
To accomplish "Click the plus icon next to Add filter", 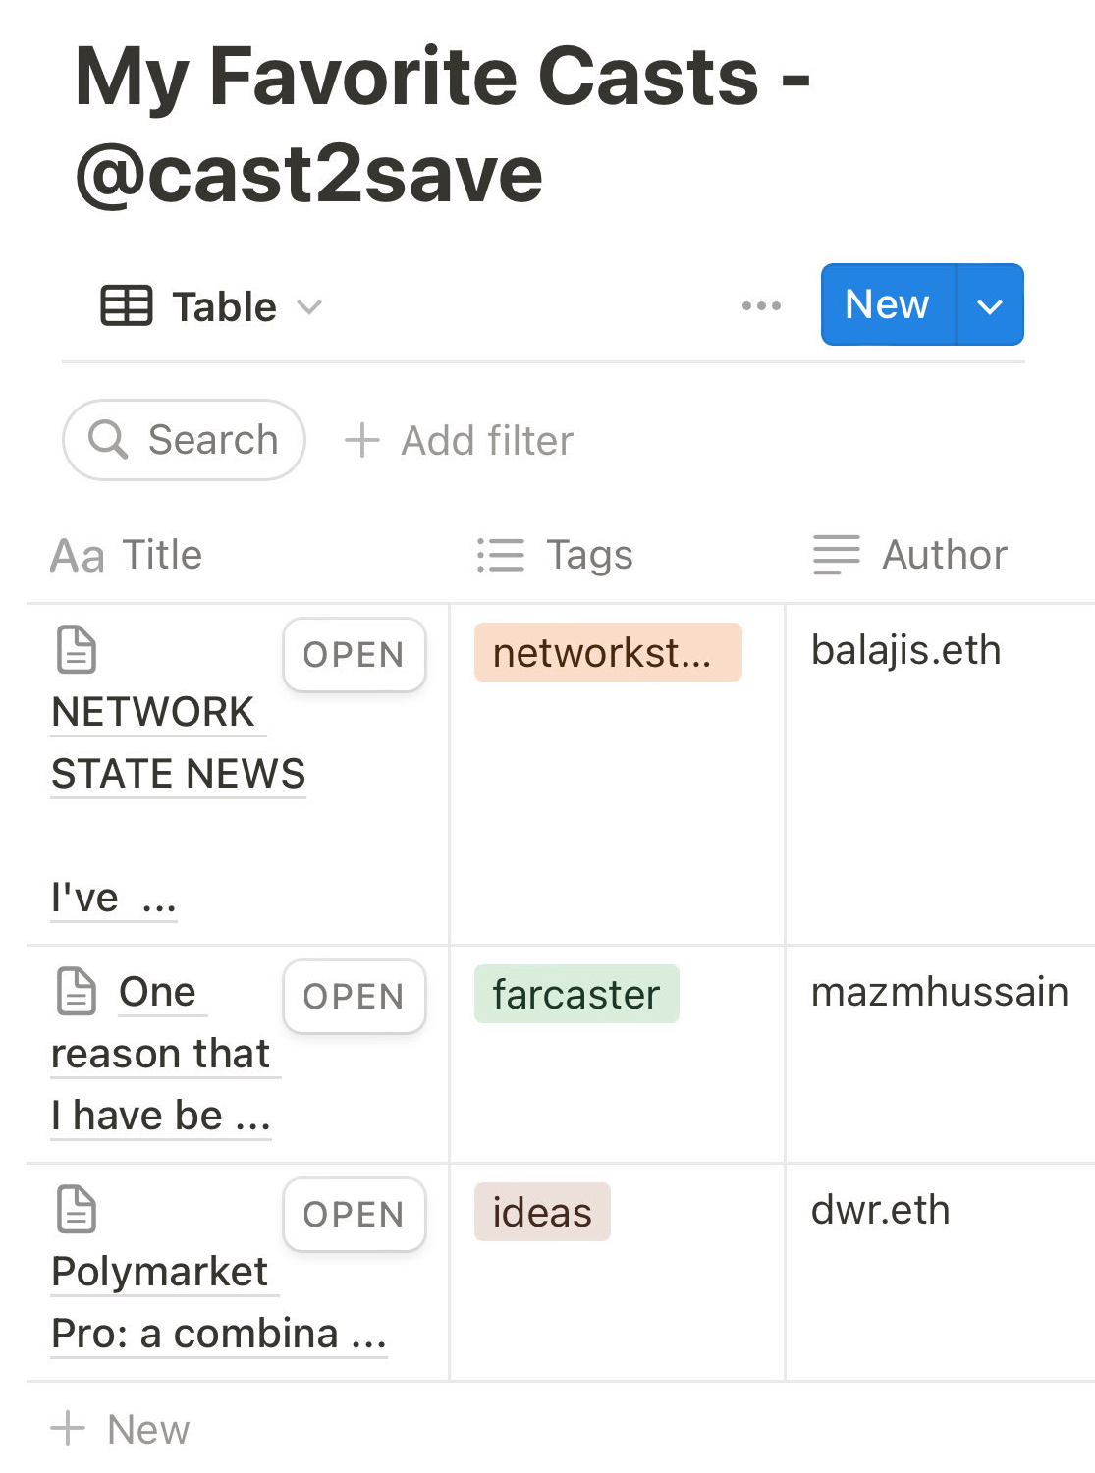I will [362, 440].
